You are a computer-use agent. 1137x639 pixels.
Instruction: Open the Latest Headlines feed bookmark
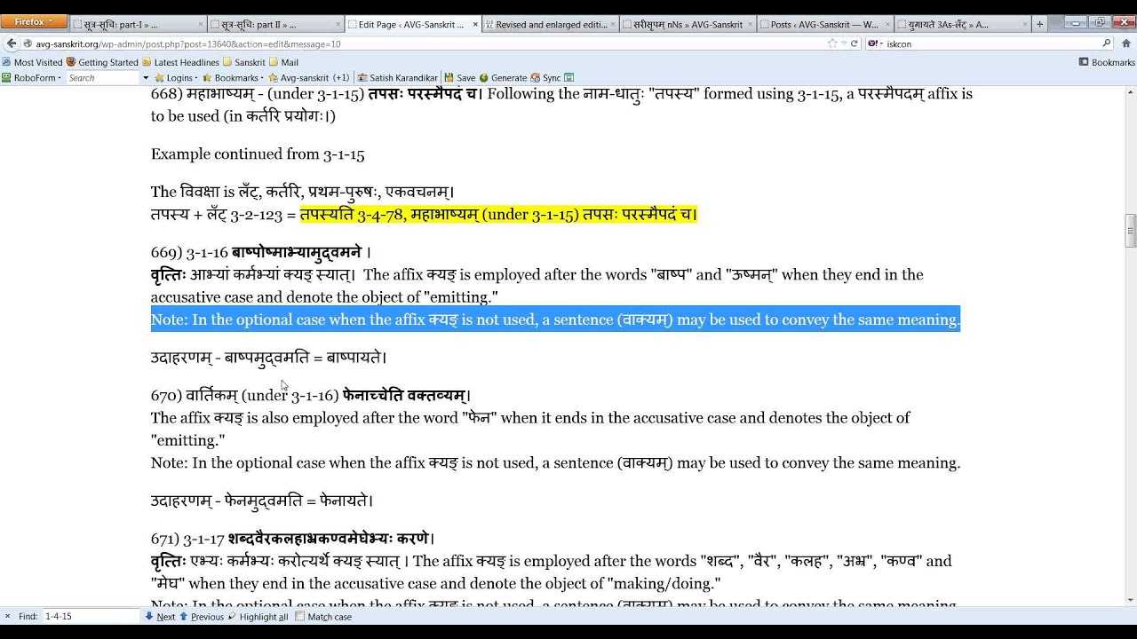tap(180, 62)
